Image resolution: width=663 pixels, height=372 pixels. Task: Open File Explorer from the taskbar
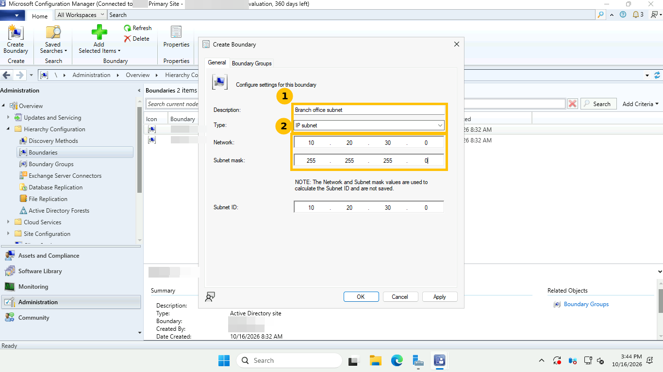pyautogui.click(x=375, y=360)
